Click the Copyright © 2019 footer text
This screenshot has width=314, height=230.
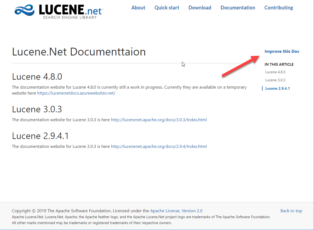[x=80, y=211]
